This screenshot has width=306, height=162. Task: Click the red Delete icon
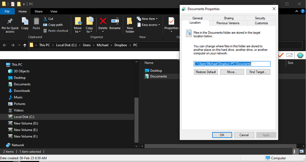coord(103,21)
